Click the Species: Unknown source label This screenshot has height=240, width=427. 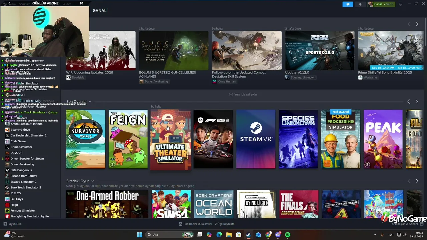coord(300,77)
